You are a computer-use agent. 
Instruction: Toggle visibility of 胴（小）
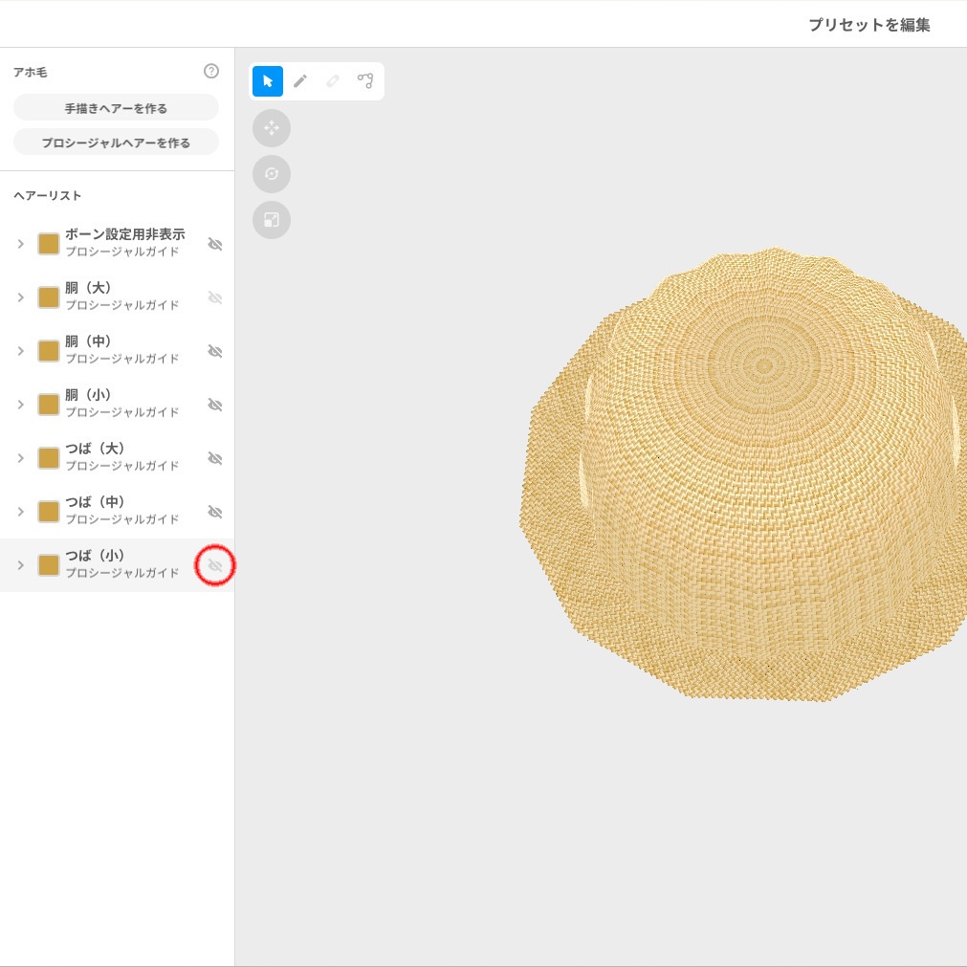coord(214,406)
